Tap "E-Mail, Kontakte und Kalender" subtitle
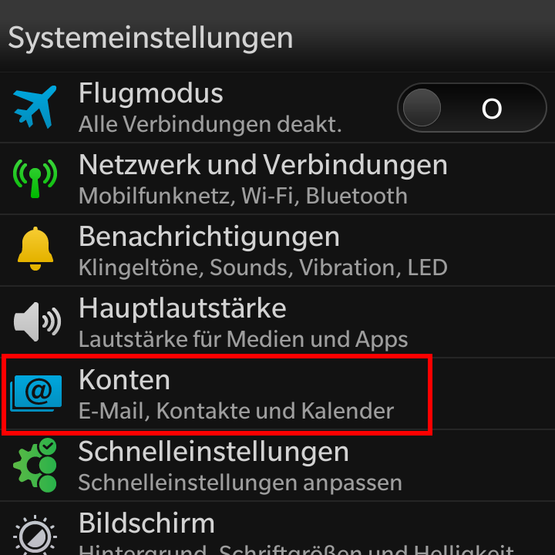Image resolution: width=555 pixels, height=555 pixels. coord(236,411)
